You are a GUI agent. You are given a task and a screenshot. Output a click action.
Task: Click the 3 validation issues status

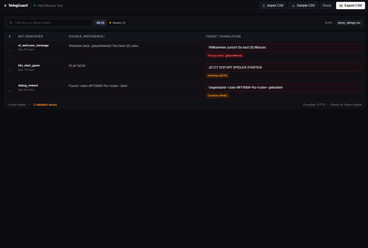pyautogui.click(x=45, y=105)
